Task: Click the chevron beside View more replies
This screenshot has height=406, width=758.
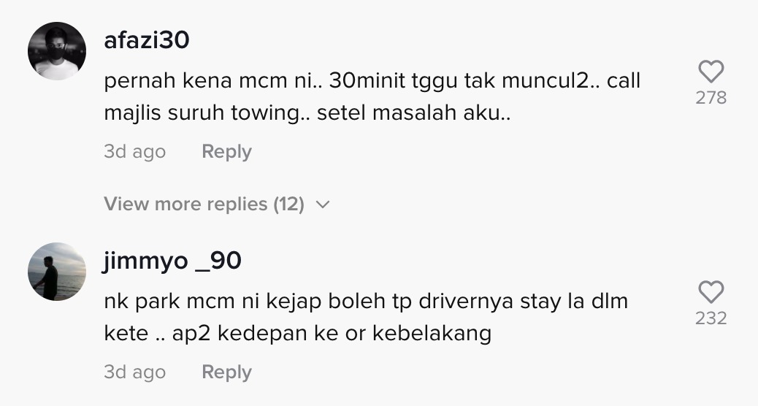Action: pos(323,204)
